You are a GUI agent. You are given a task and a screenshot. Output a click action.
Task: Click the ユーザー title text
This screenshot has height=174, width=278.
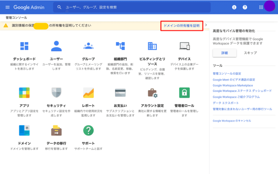click(x=56, y=59)
